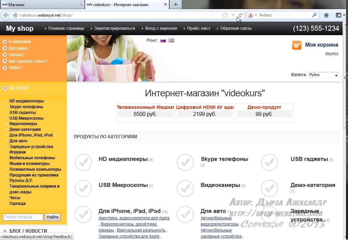The height and width of the screenshot is (240, 348).
Task: Click the checkmark icon beside Skype телефоны category
Action: (x=185, y=163)
